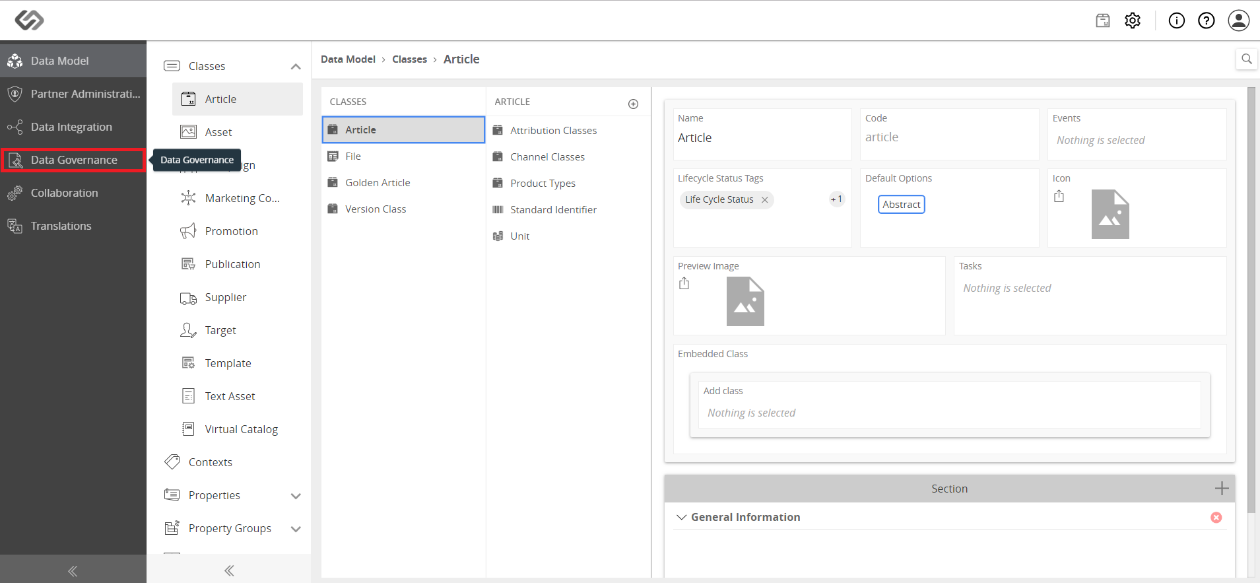This screenshot has height=583, width=1260.
Task: Click the info icon in the top bar
Action: 1177,20
